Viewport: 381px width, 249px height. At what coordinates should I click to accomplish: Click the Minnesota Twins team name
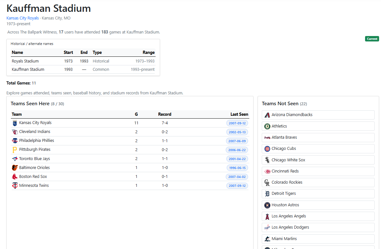click(34, 185)
